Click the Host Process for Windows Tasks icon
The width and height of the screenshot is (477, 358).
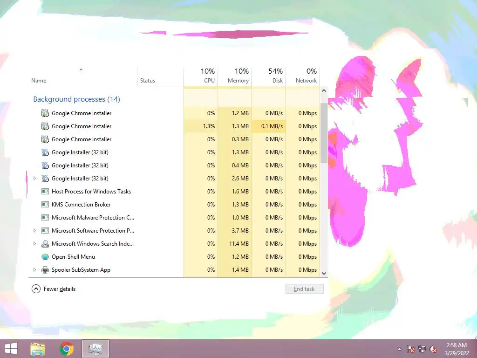[45, 192]
